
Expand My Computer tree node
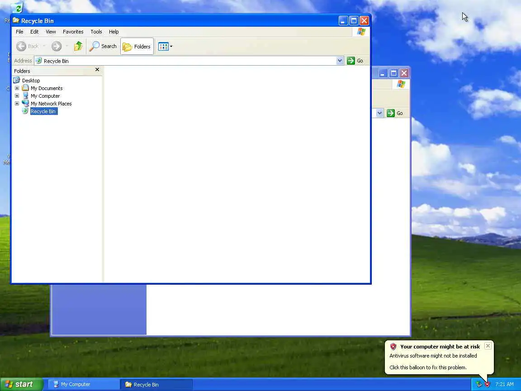(x=17, y=96)
